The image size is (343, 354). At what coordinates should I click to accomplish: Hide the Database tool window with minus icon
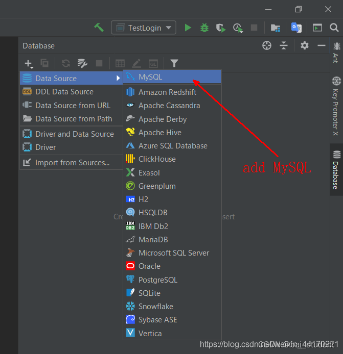click(322, 45)
